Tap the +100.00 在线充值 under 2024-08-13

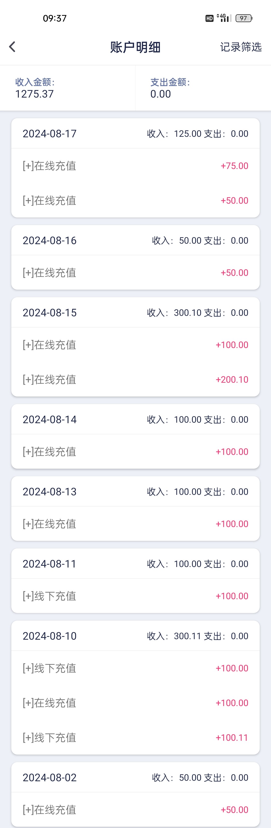click(x=135, y=524)
